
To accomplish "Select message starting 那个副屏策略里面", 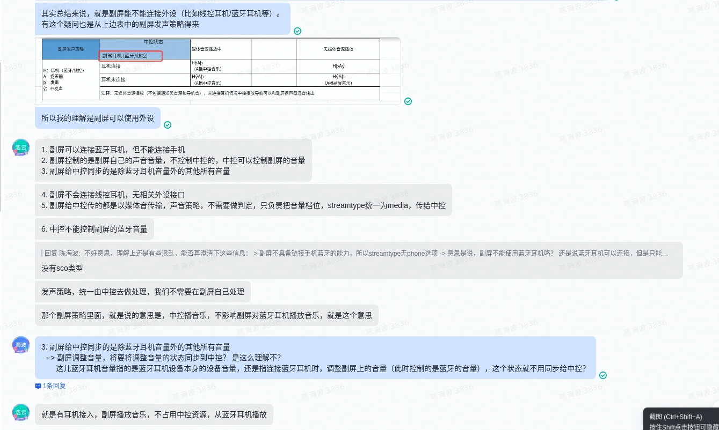I will pyautogui.click(x=207, y=315).
